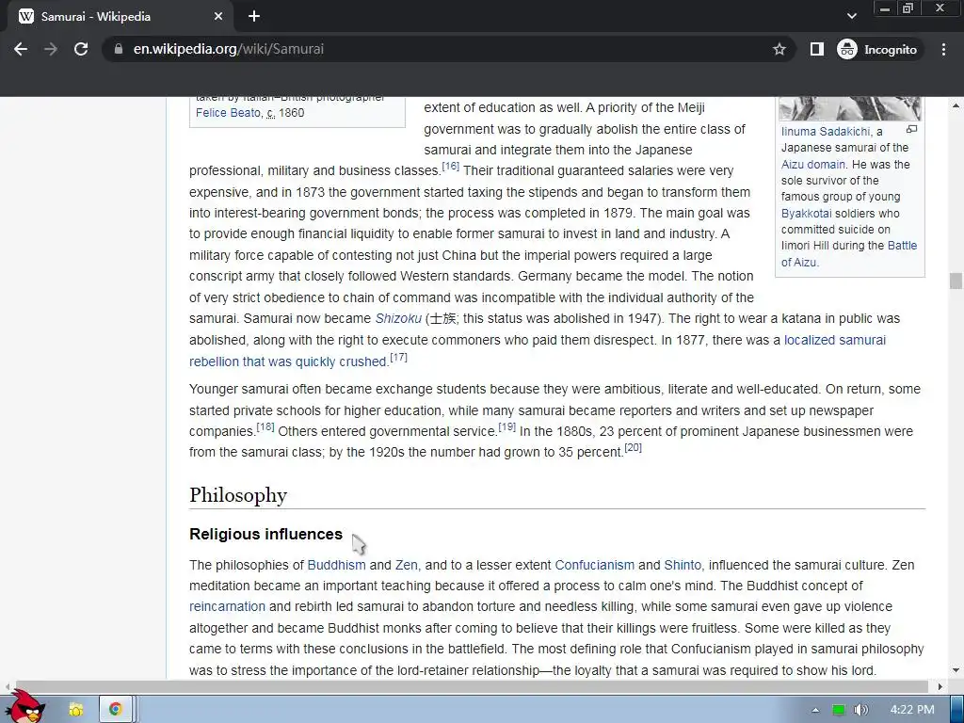Screen dimensions: 964x723
Task: Click the Iinuma Sadakichi photo thumbnail
Action: pos(850,108)
